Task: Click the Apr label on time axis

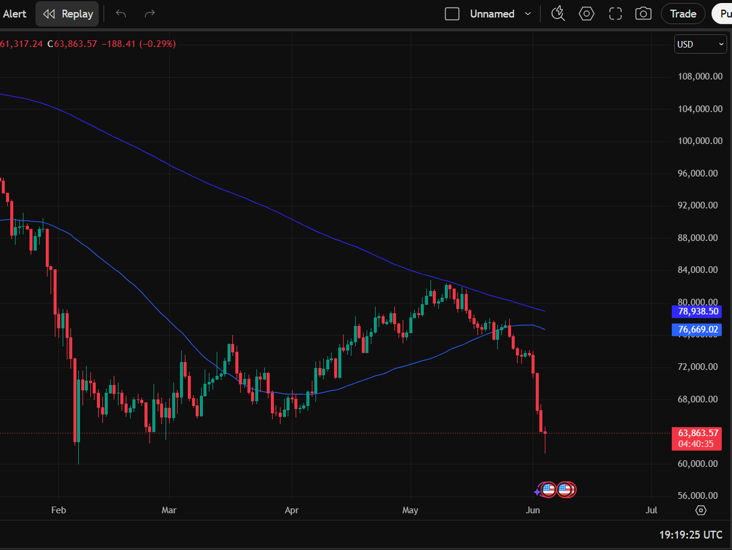Action: (x=292, y=510)
